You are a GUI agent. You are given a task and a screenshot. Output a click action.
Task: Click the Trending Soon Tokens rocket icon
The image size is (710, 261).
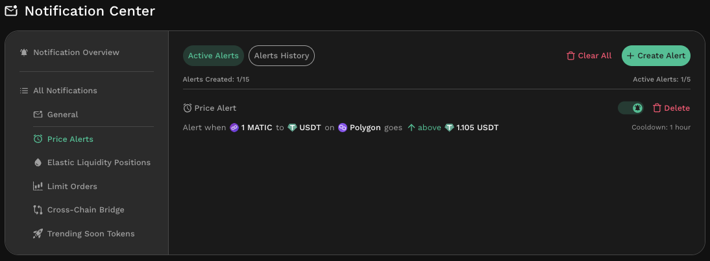tap(38, 234)
